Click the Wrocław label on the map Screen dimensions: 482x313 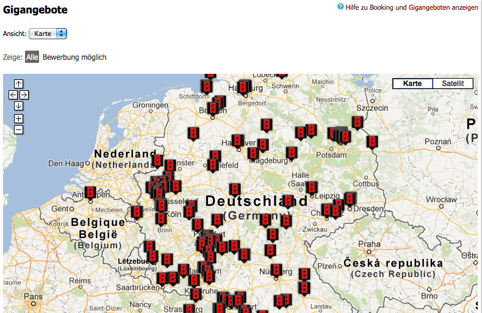[441, 200]
